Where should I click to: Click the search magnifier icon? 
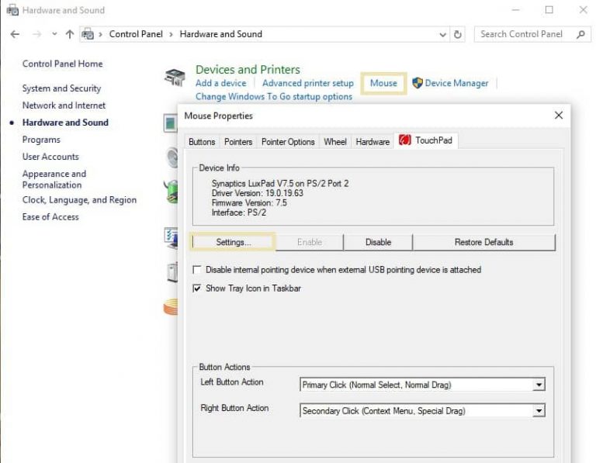click(580, 35)
